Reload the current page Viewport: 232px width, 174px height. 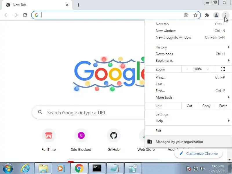[x=25, y=15]
